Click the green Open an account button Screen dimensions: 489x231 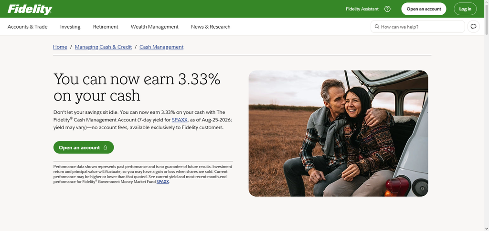pos(83,147)
